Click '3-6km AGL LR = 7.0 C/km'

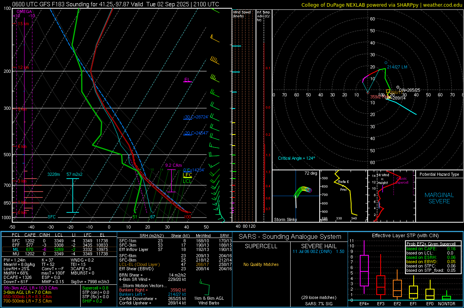pyautogui.click(x=27, y=292)
